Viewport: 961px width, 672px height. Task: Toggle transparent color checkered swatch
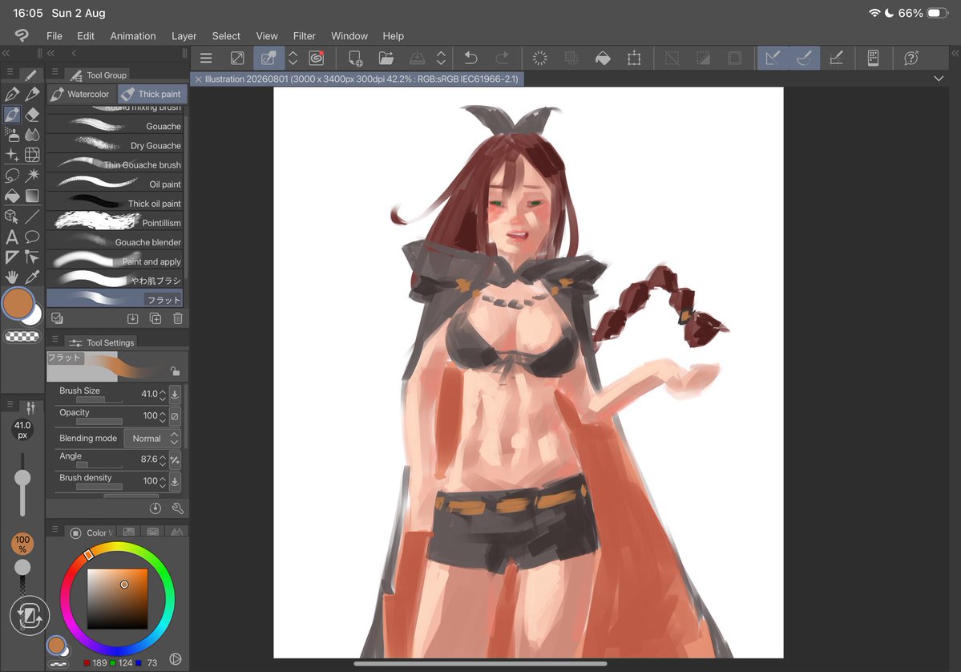(x=22, y=336)
